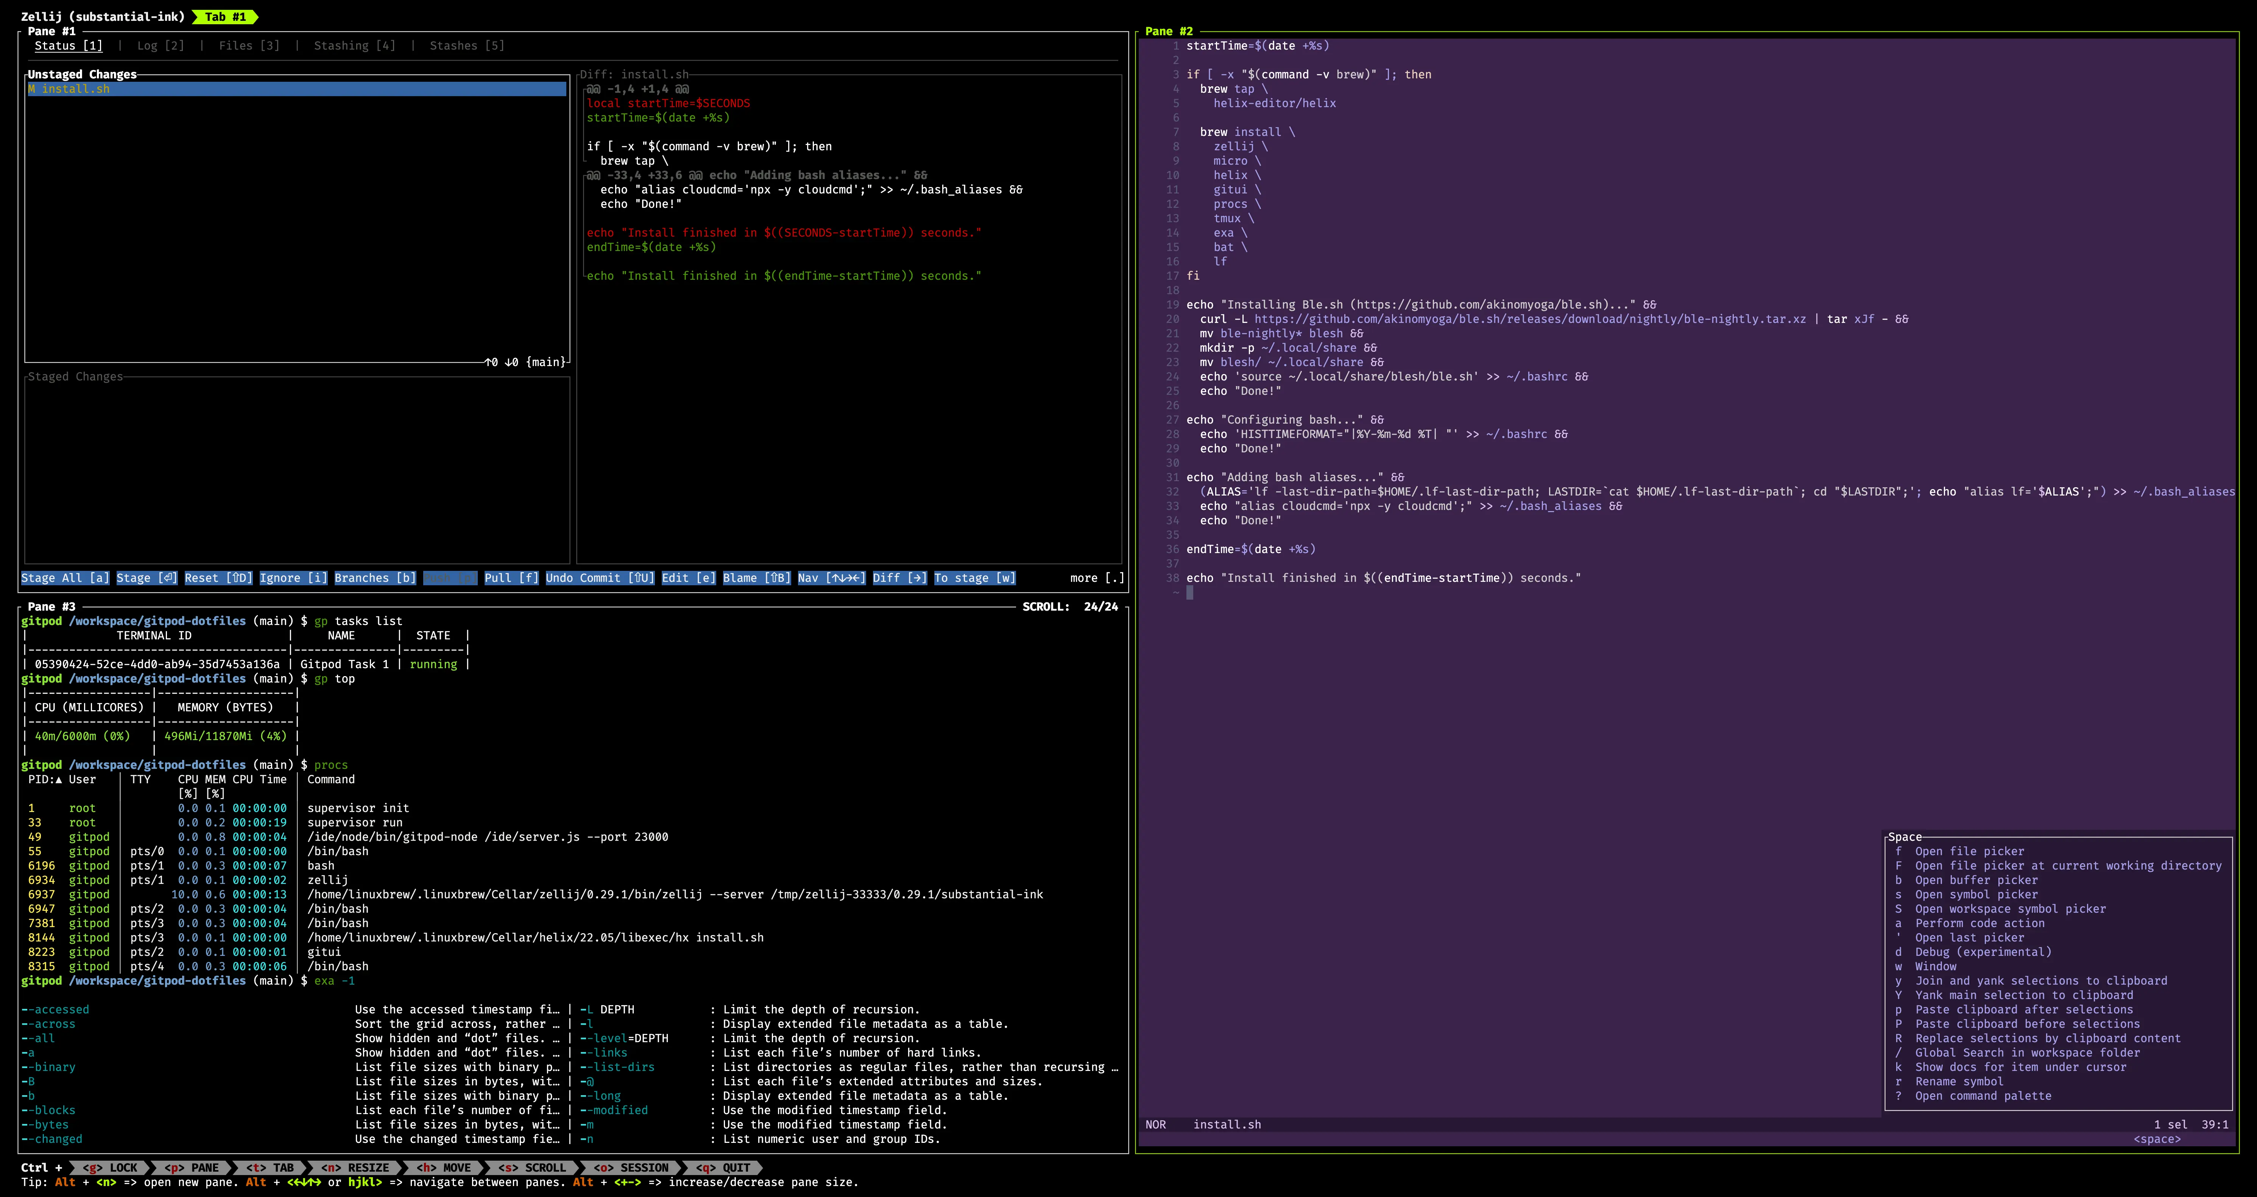Click the Staged Changes panel title
Image resolution: width=2257 pixels, height=1197 pixels.
point(75,377)
